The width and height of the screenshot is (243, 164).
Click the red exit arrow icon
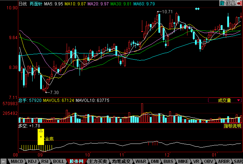[x=239, y=3]
